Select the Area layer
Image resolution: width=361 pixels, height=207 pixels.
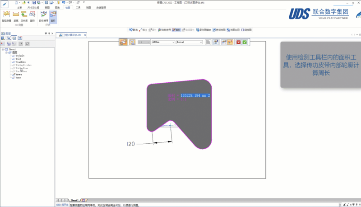19,75
